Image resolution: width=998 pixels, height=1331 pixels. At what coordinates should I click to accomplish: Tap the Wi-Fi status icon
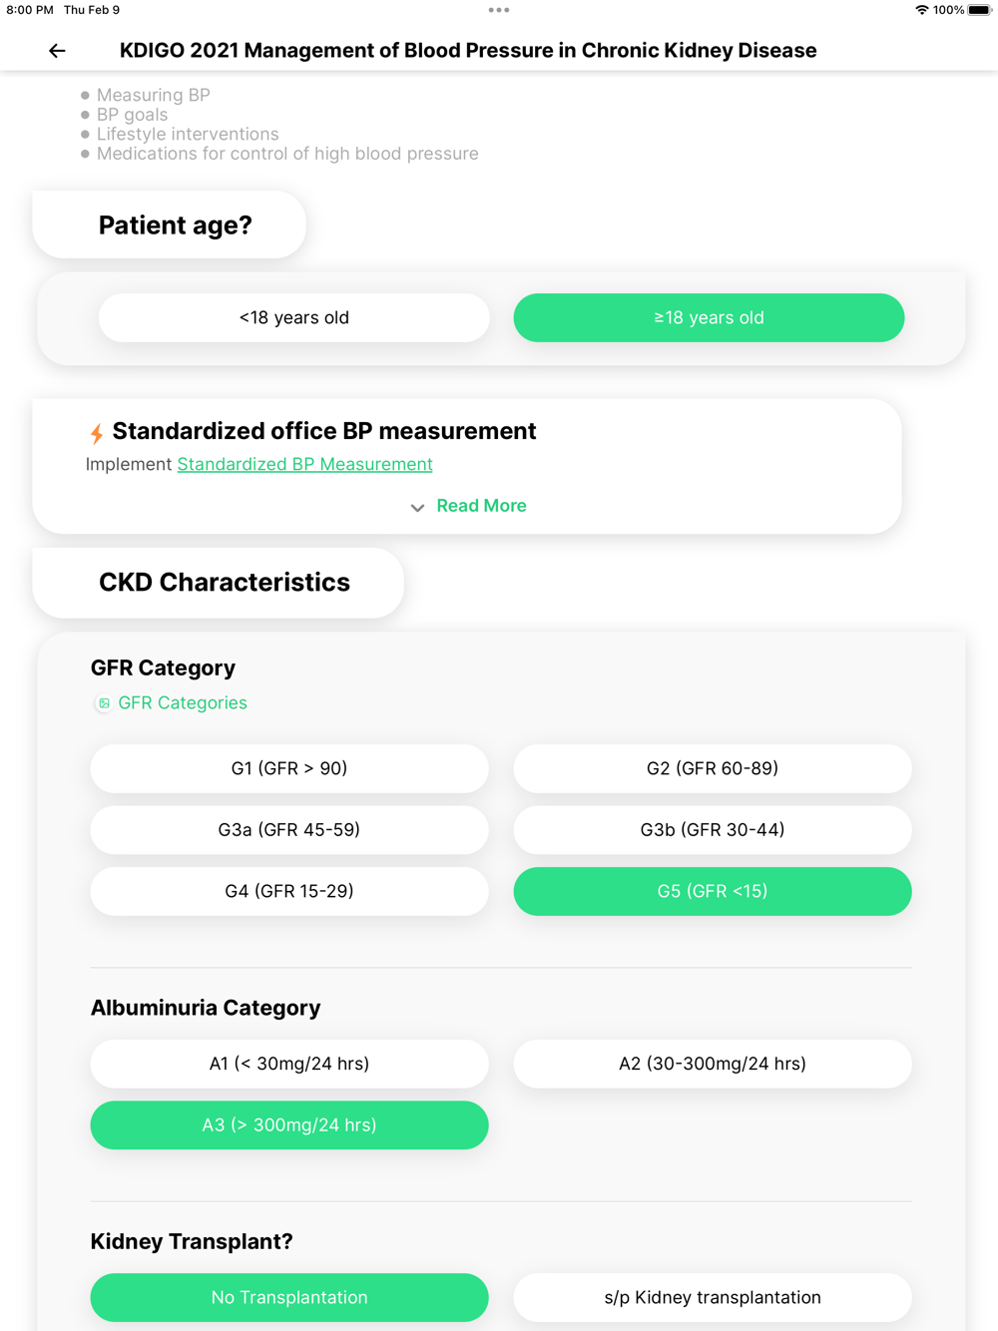(x=921, y=10)
